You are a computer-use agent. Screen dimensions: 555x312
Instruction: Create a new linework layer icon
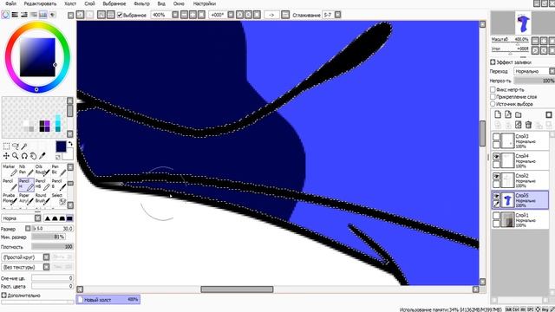click(x=508, y=114)
